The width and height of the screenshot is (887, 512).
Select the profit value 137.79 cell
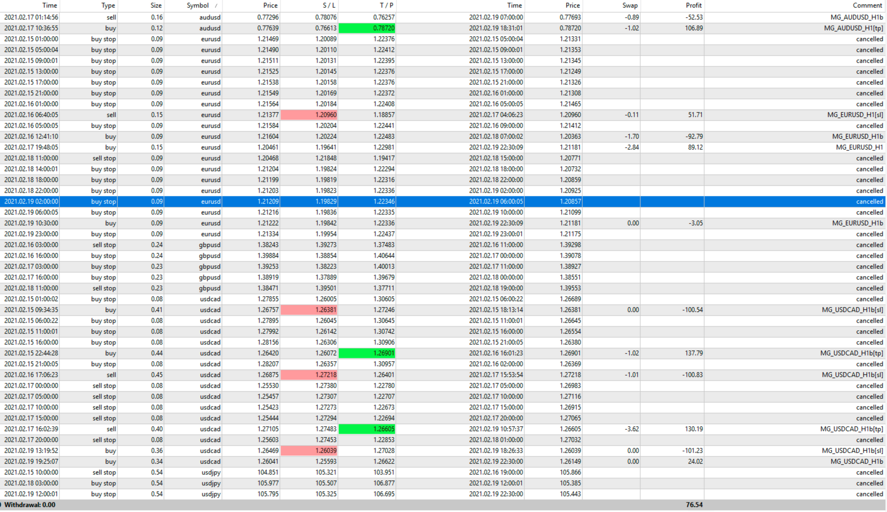click(x=693, y=353)
